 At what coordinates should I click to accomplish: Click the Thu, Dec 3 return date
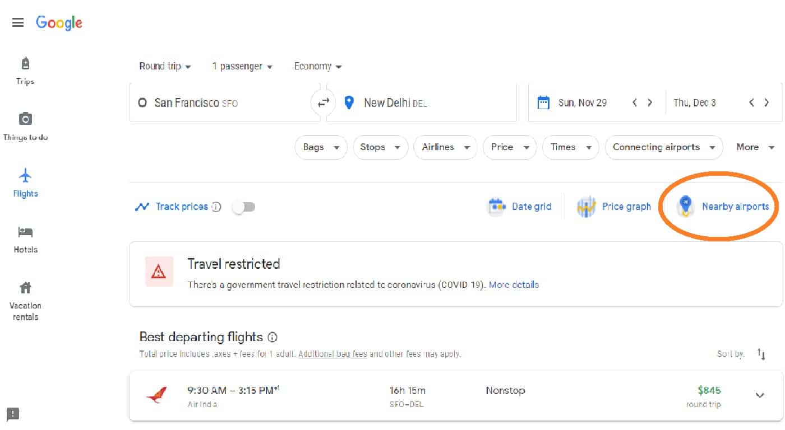695,103
